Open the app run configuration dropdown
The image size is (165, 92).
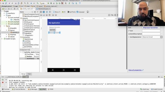[x=43, y=3]
